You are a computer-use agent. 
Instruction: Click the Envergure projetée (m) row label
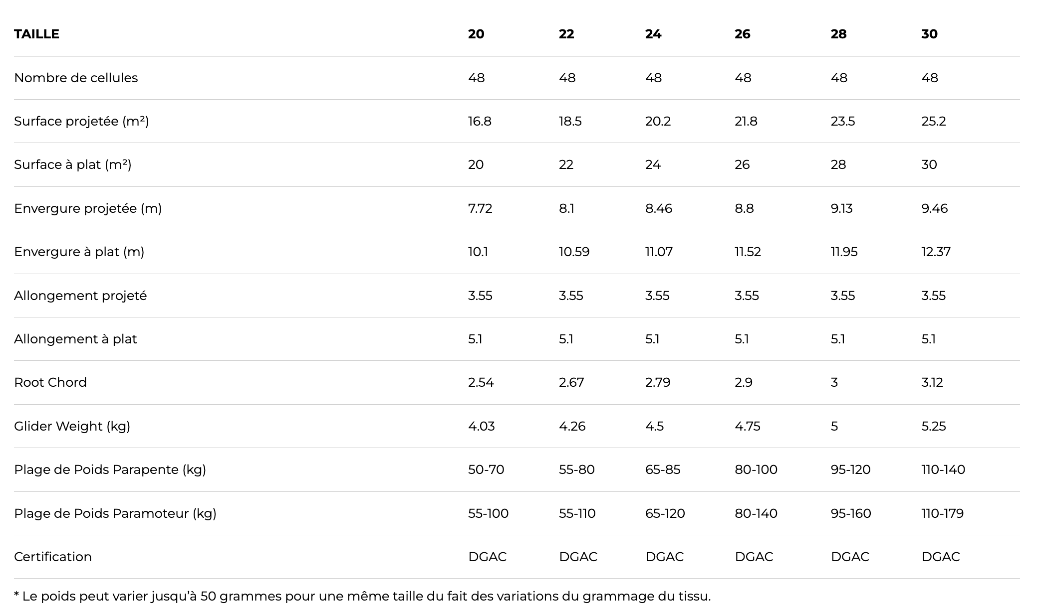point(88,208)
